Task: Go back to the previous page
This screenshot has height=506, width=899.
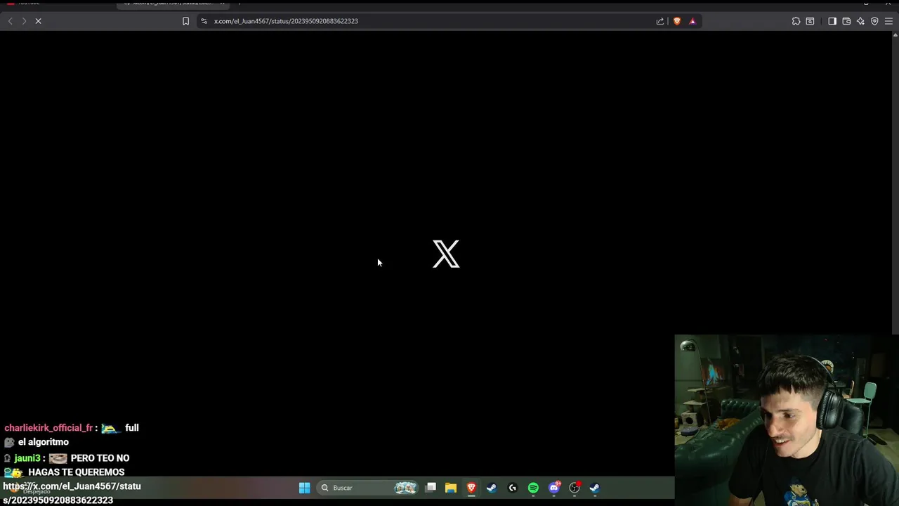Action: (x=10, y=21)
